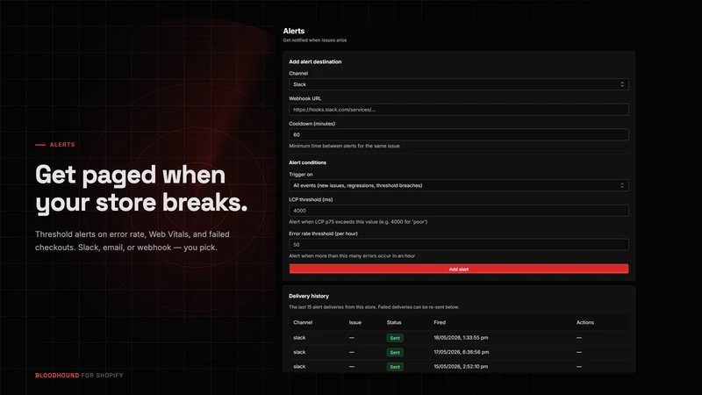Click the Alert conditions heading

[308, 162]
